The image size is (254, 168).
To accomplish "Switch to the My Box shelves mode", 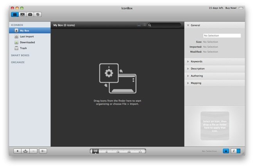I will (x=15, y=14).
